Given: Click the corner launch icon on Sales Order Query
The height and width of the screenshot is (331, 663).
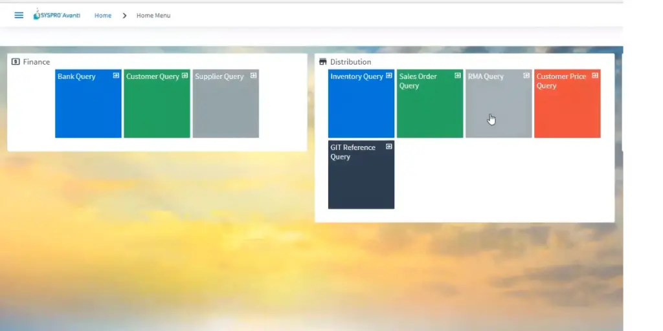Looking at the screenshot, I should [458, 76].
